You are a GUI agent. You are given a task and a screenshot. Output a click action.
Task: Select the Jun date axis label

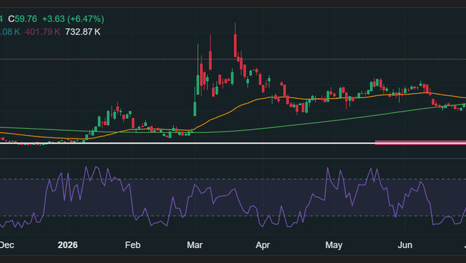pyautogui.click(x=405, y=245)
